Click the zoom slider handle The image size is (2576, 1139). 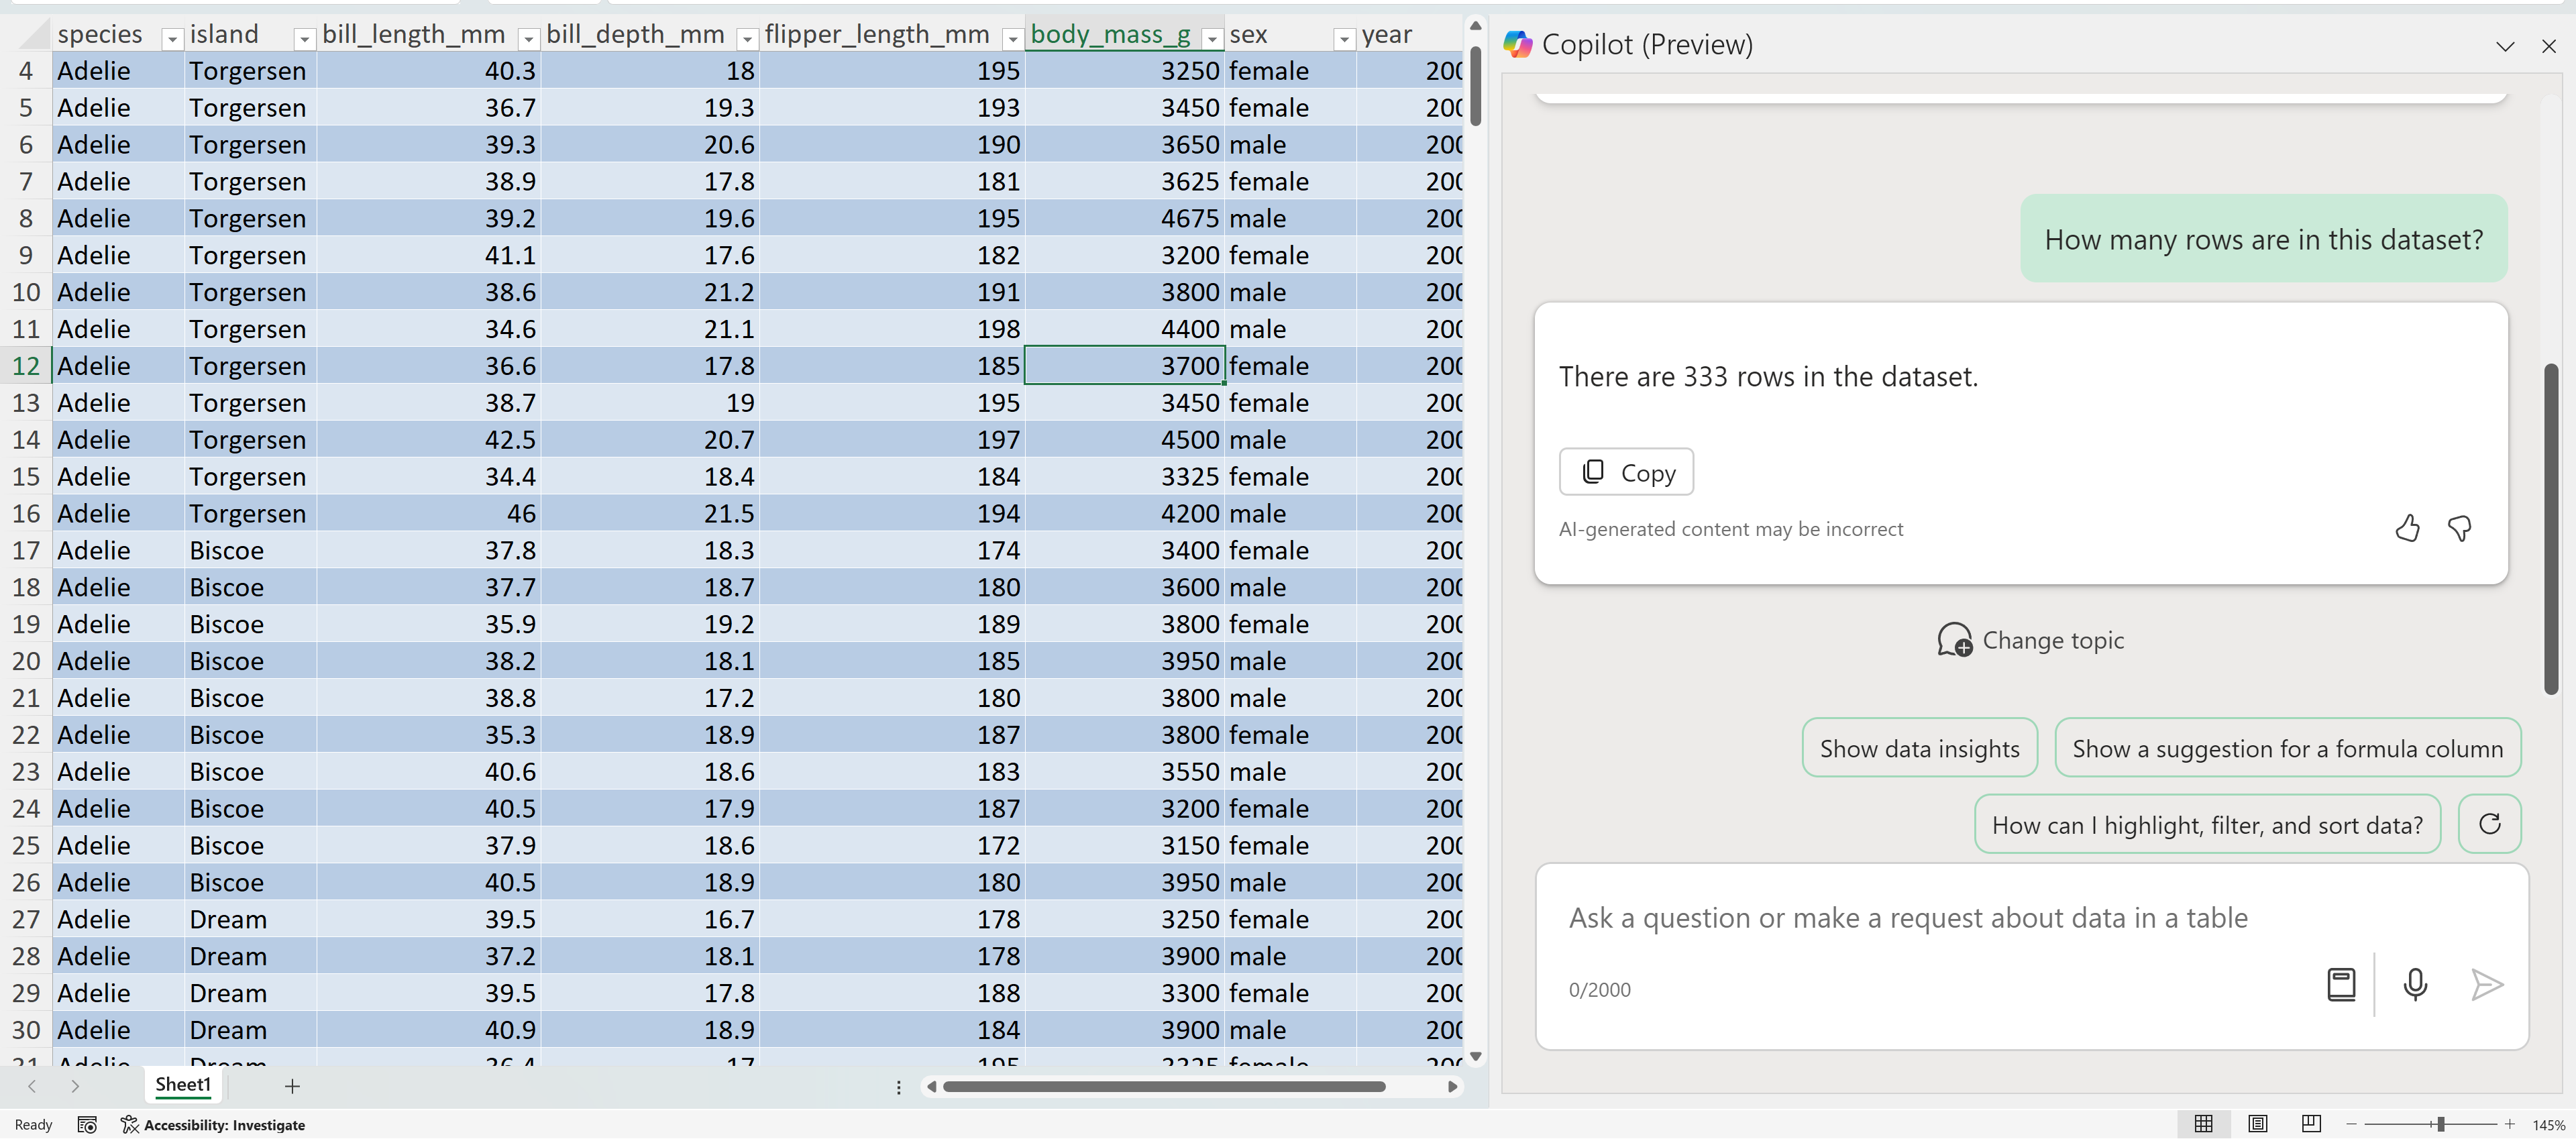click(2440, 1125)
